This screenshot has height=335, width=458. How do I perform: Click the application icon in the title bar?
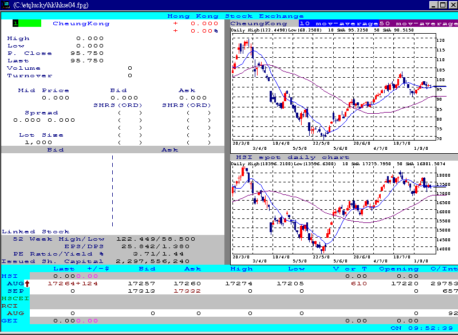[6, 5]
